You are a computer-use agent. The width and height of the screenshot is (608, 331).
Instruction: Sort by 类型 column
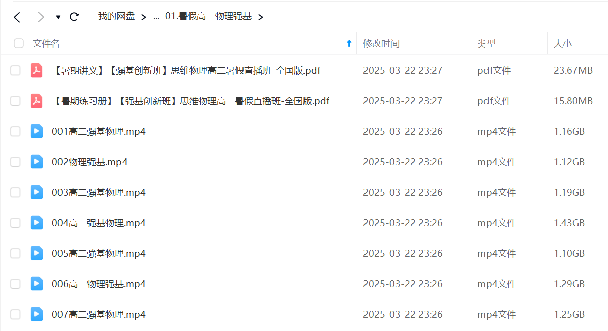tap(486, 43)
